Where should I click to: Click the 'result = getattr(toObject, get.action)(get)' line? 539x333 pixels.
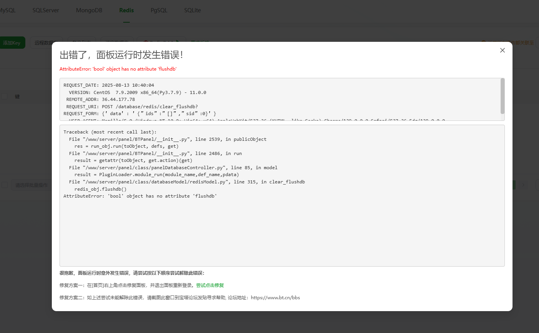point(133,160)
